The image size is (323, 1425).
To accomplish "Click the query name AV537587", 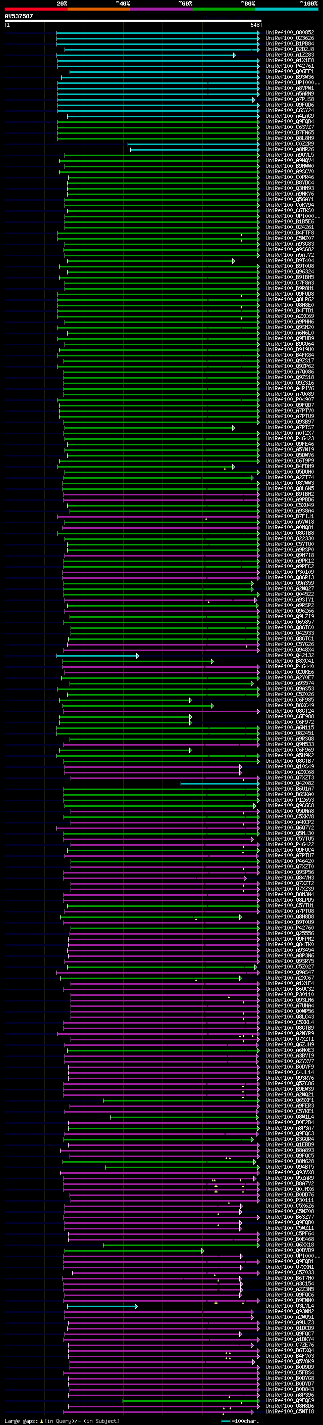I will (x=19, y=17).
